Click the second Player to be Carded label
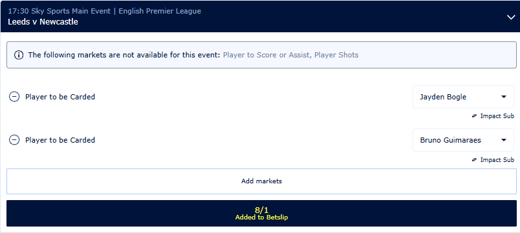This screenshot has width=520, height=233. [60, 140]
